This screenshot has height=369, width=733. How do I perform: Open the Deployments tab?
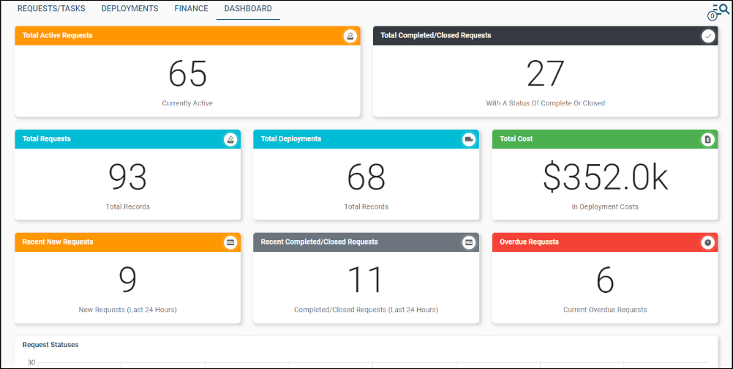[x=129, y=9]
